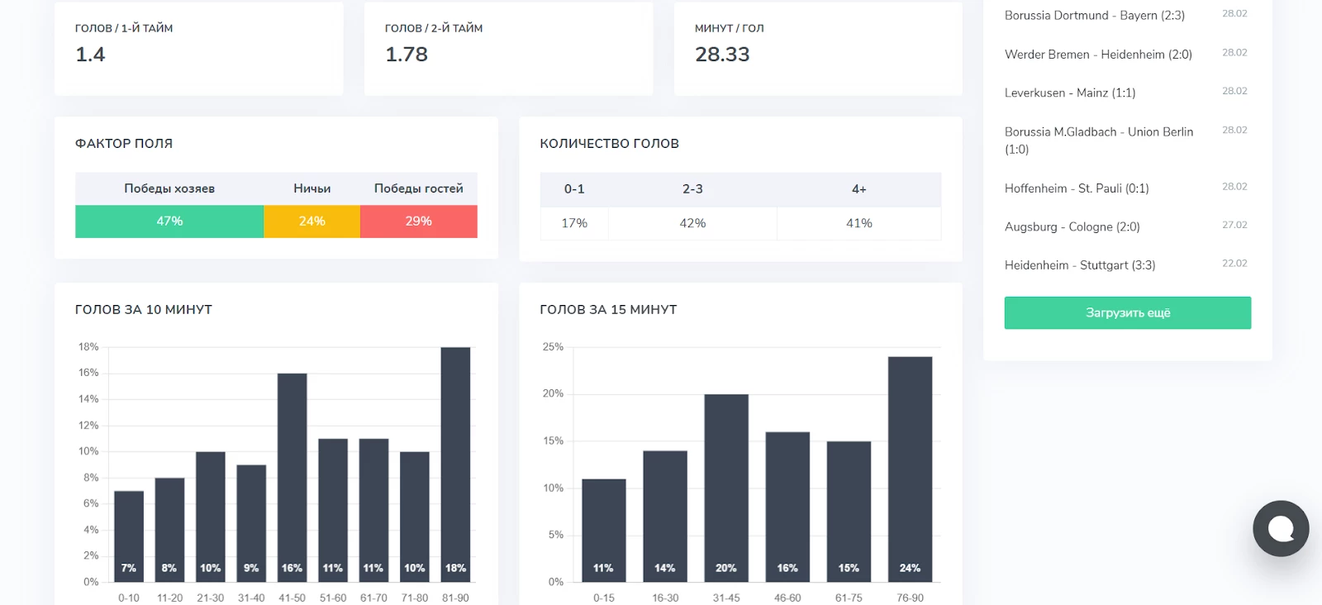Open Werder Bremen - Heidenheim match
The width and height of the screenshot is (1322, 605).
click(x=1097, y=55)
